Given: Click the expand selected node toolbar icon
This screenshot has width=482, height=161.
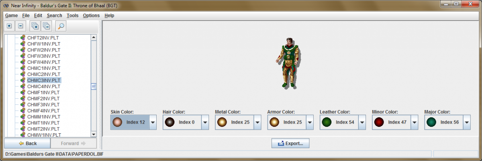Looking at the screenshot, I should coord(9,26).
